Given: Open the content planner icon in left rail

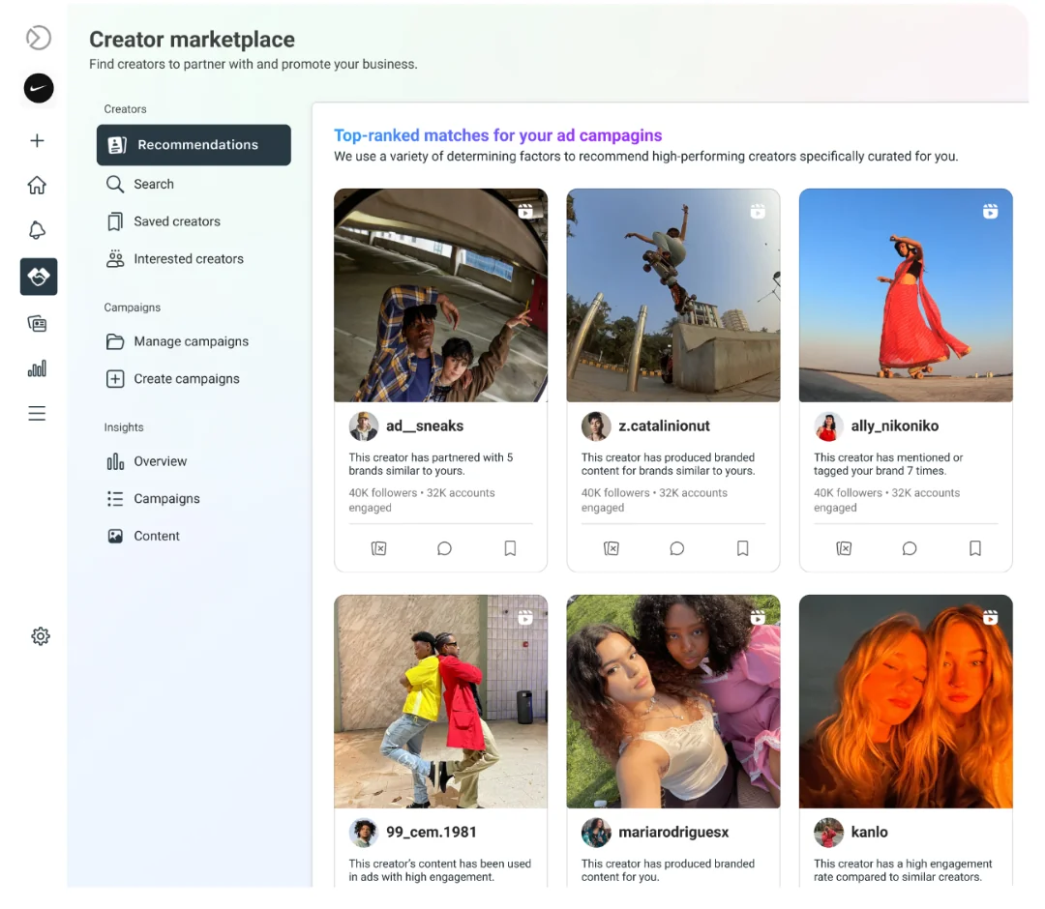Looking at the screenshot, I should (x=38, y=324).
